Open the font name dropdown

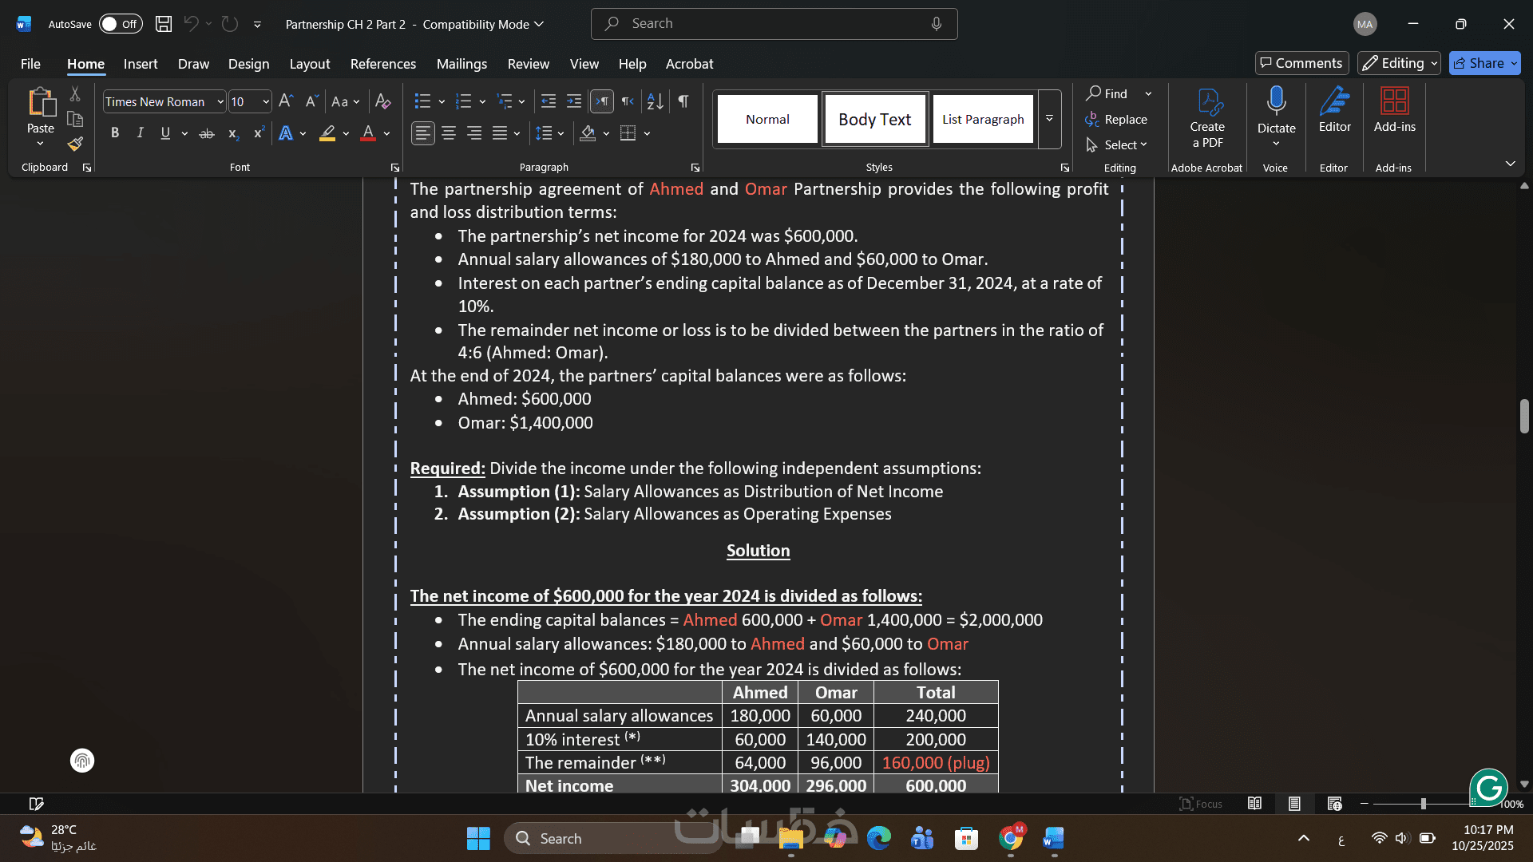click(x=220, y=102)
